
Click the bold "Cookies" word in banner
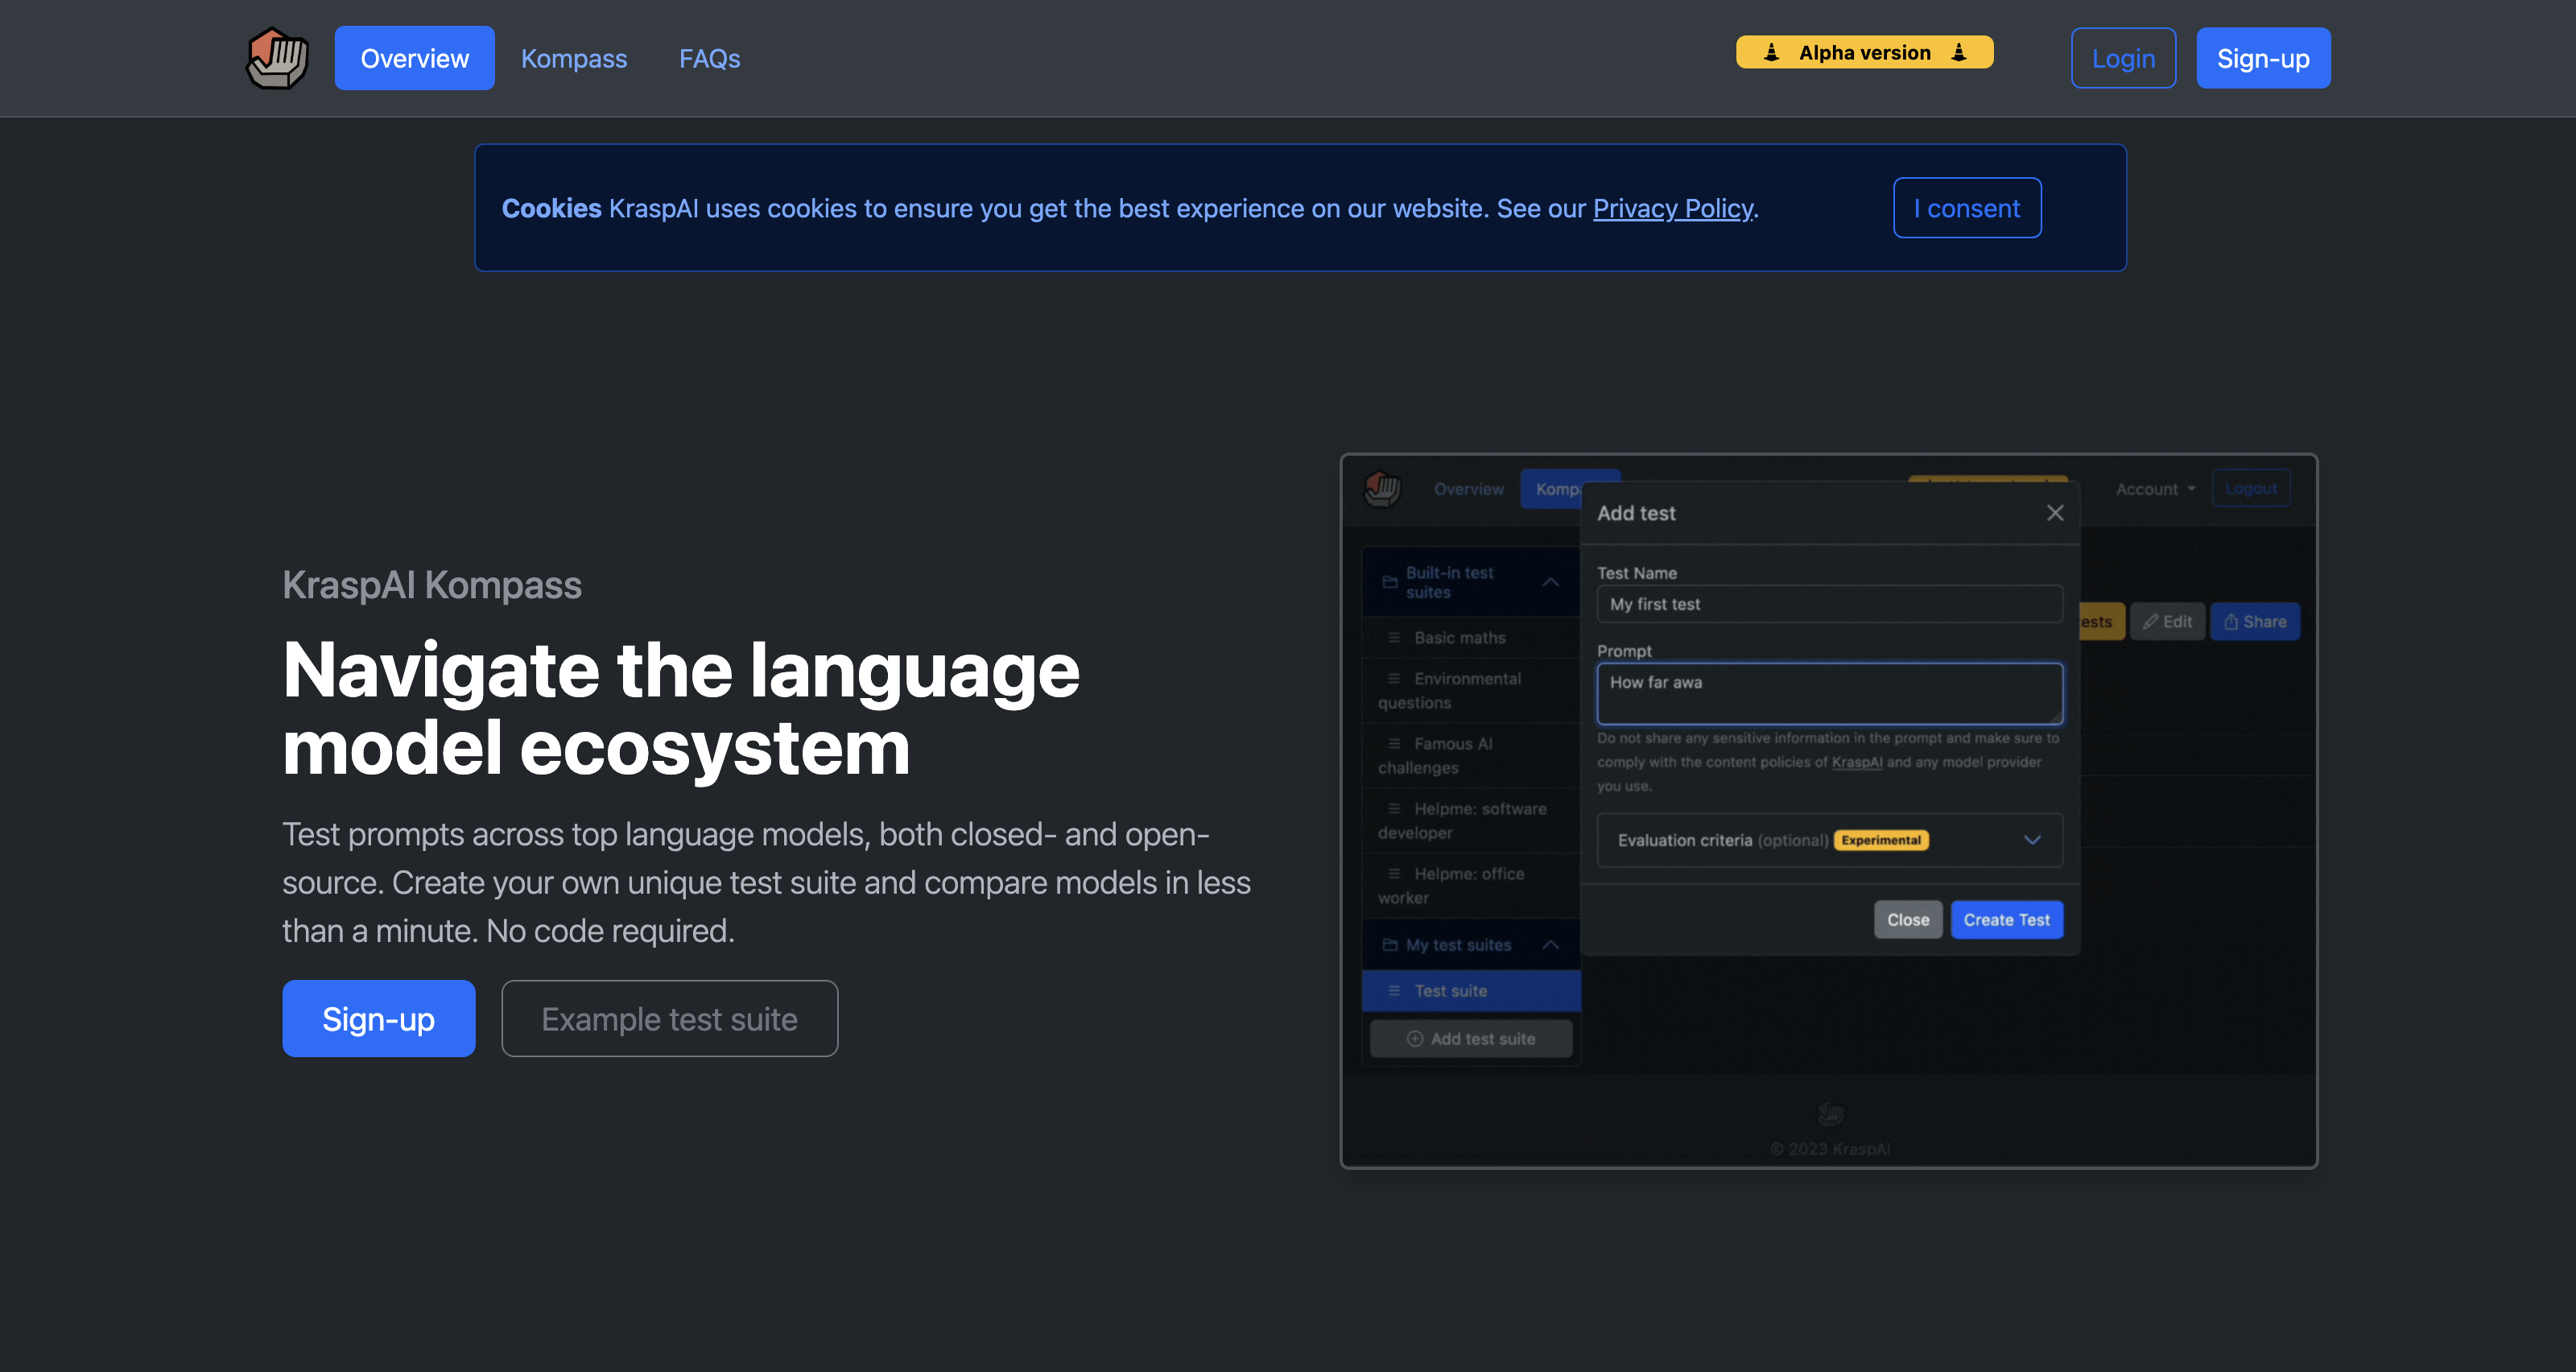(x=551, y=208)
